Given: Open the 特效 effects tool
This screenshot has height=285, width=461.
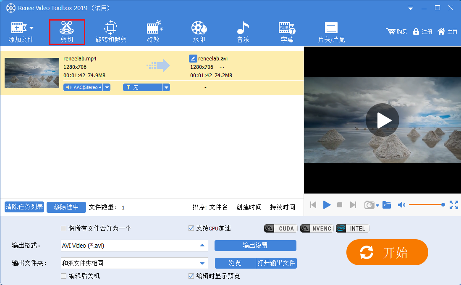Looking at the screenshot, I should 154,32.
